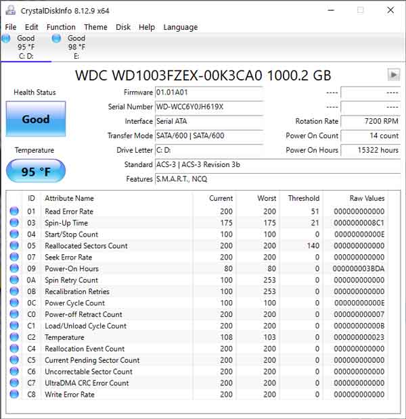Click the CrystalDiskInfo app icon in title bar
The height and width of the screenshot is (419, 406).
(x=11, y=10)
